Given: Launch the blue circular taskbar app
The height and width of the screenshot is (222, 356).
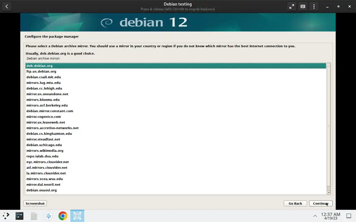Looking at the screenshot, I should (48, 216).
